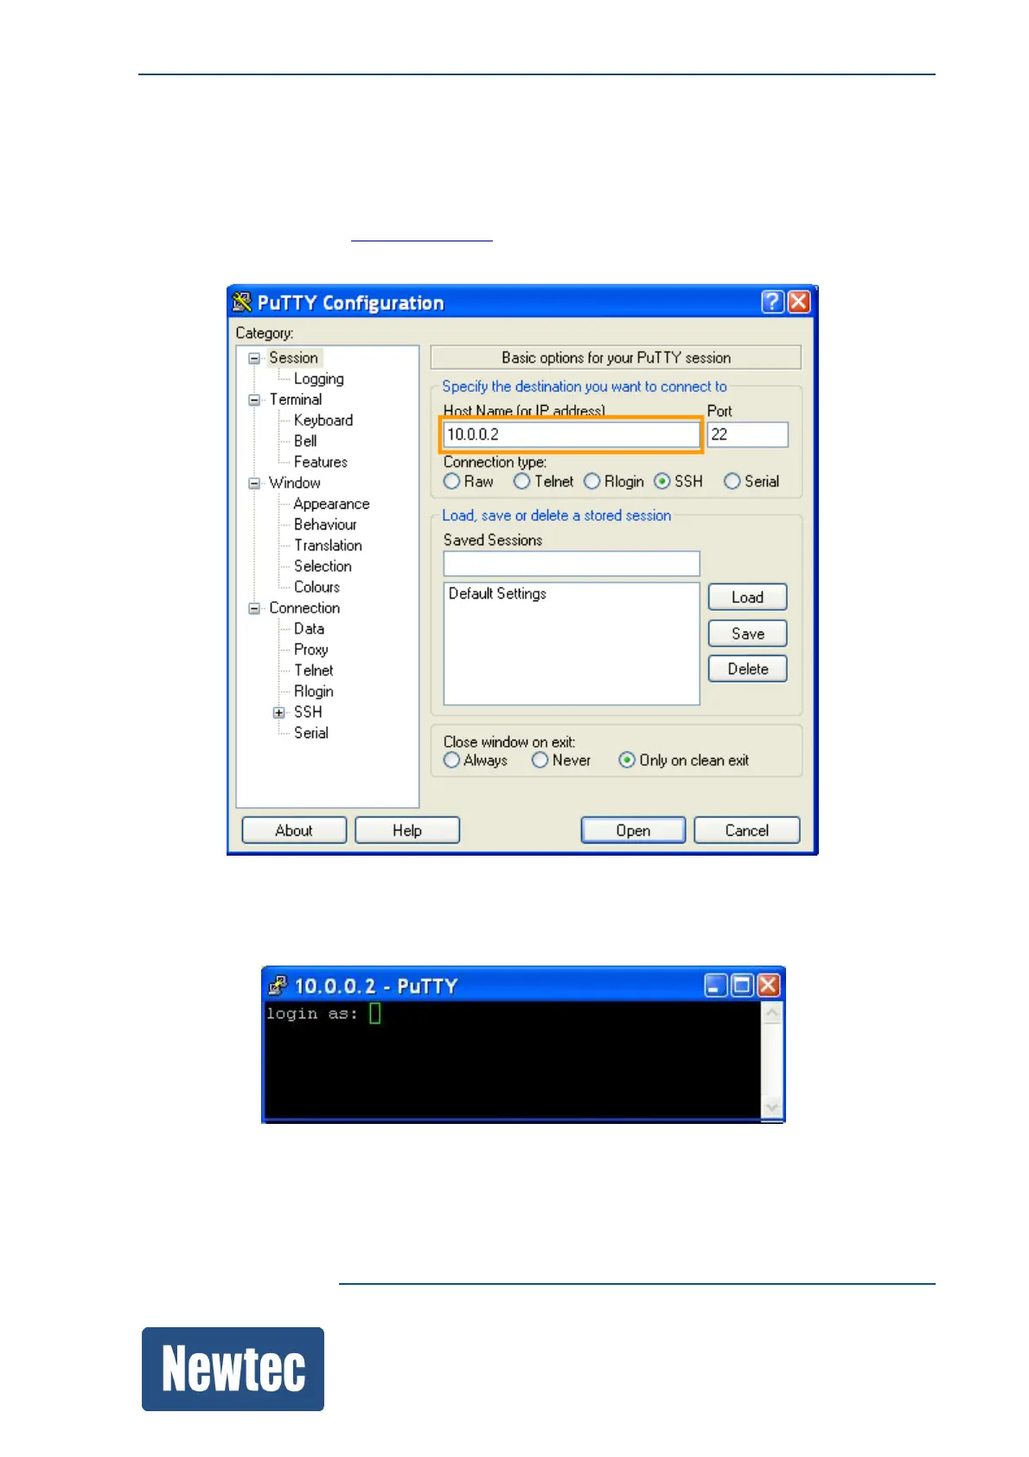
Task: Open Telnet settings in category tree
Action: pyautogui.click(x=313, y=671)
